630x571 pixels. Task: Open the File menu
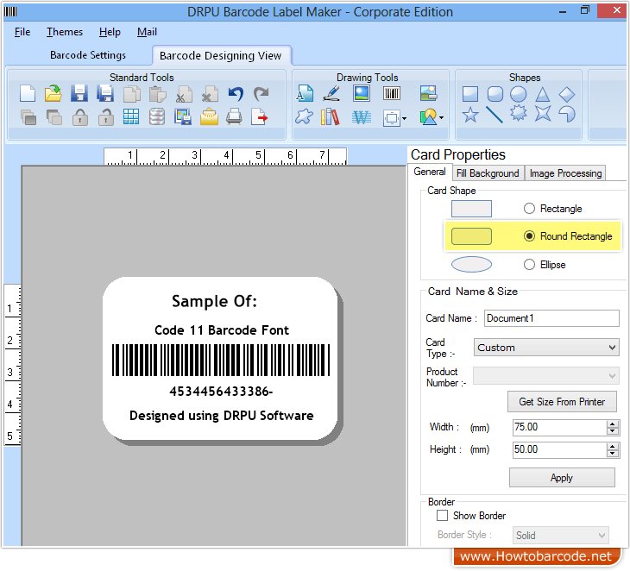click(22, 32)
